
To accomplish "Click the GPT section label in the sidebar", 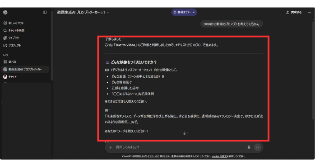I will (5, 55).
